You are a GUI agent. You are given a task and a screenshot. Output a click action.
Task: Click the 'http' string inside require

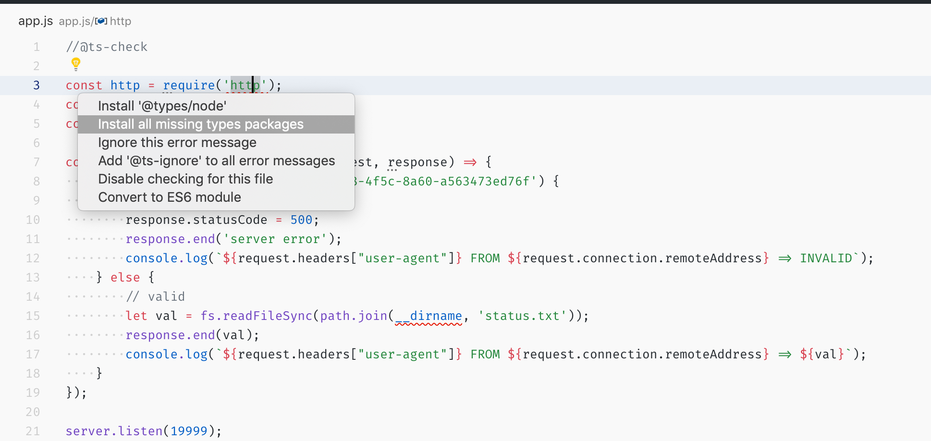click(245, 85)
